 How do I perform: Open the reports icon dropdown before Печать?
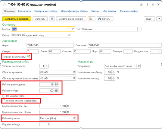pos(92,19)
